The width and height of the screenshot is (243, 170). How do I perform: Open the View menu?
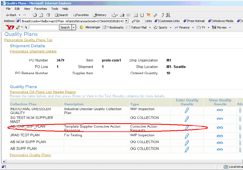[x=27, y=9]
